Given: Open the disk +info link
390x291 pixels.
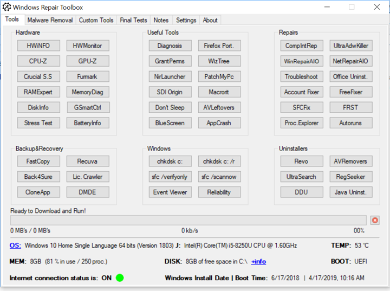Looking at the screenshot, I should (258, 262).
